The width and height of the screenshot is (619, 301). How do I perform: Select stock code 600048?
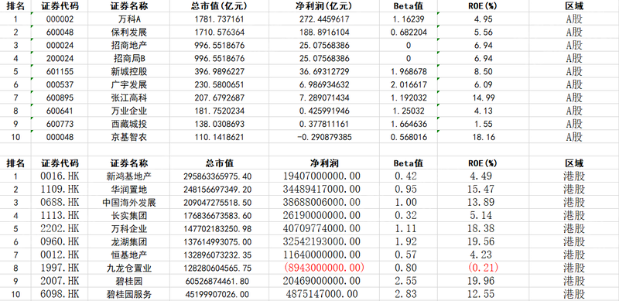60,32
